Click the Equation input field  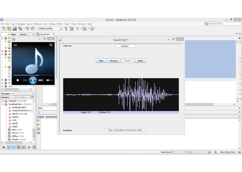(x=125, y=130)
